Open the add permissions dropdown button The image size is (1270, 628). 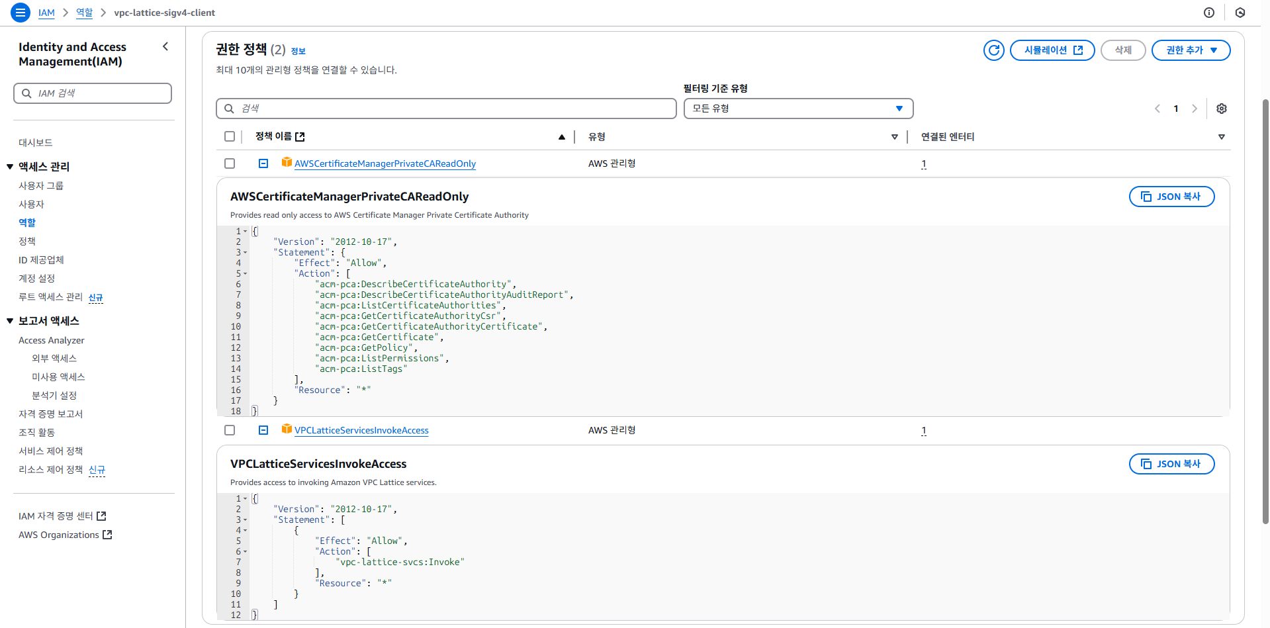pyautogui.click(x=1191, y=50)
